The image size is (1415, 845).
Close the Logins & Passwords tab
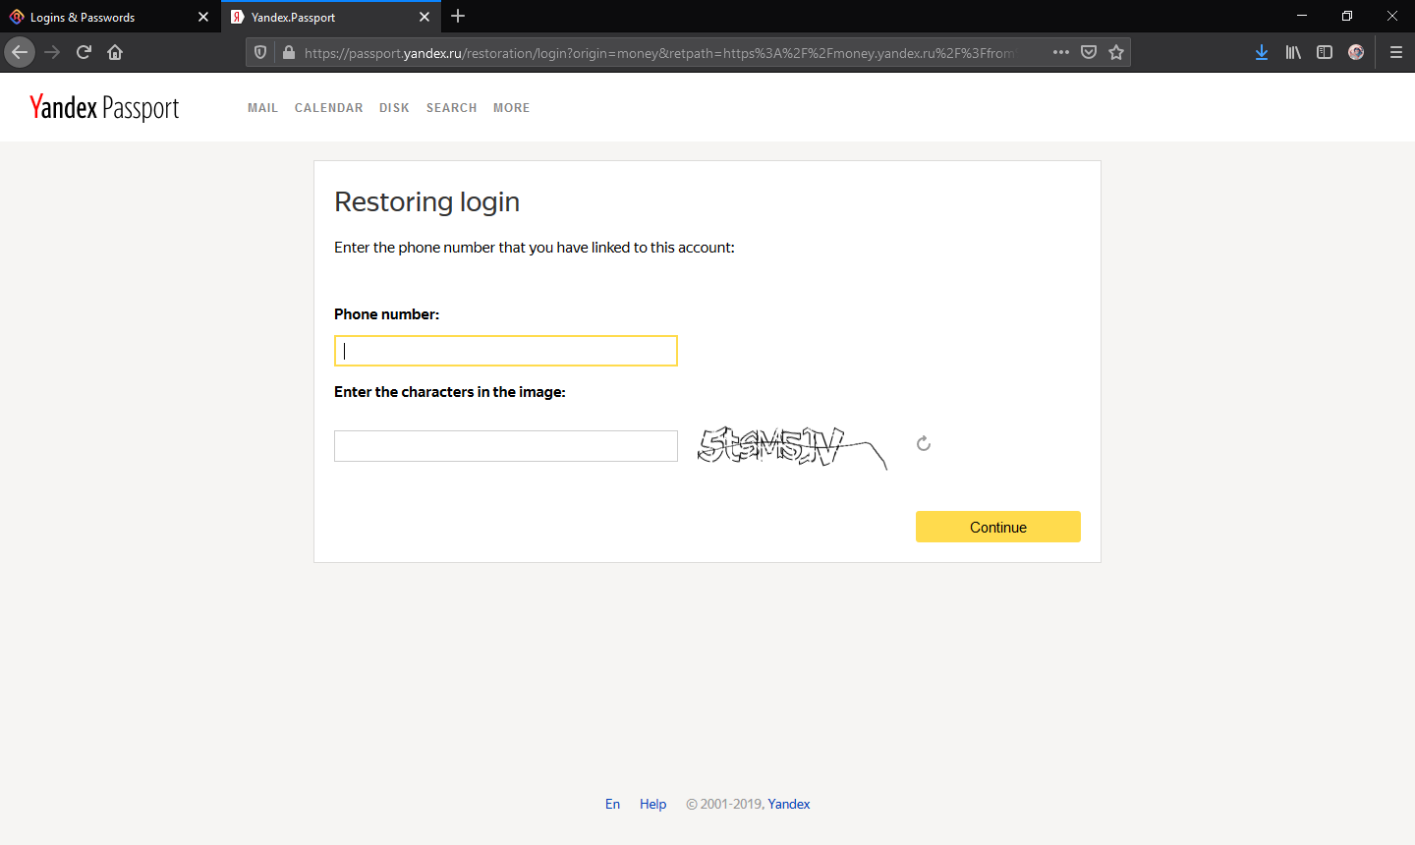(203, 17)
